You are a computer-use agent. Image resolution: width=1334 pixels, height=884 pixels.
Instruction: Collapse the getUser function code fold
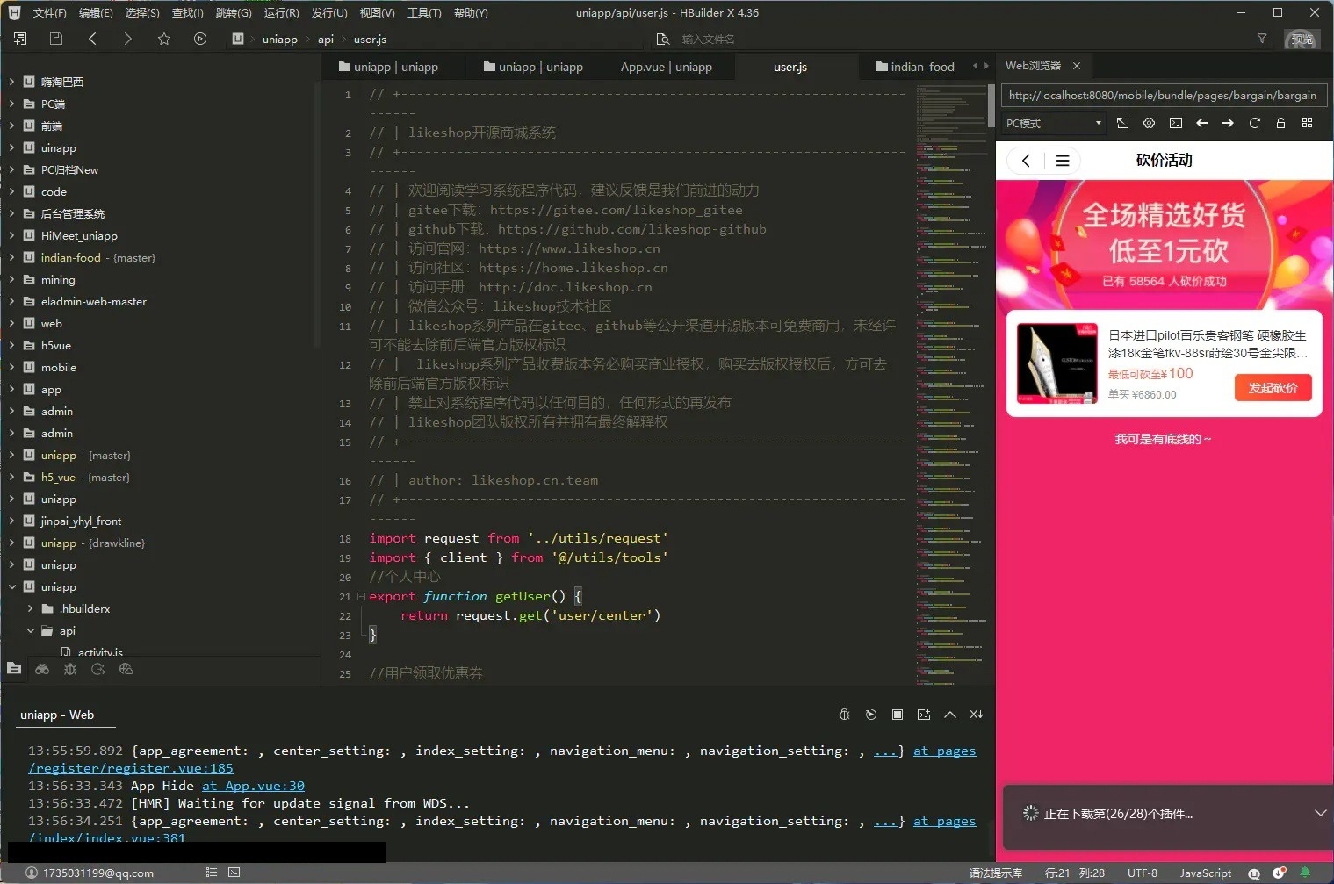click(x=361, y=596)
